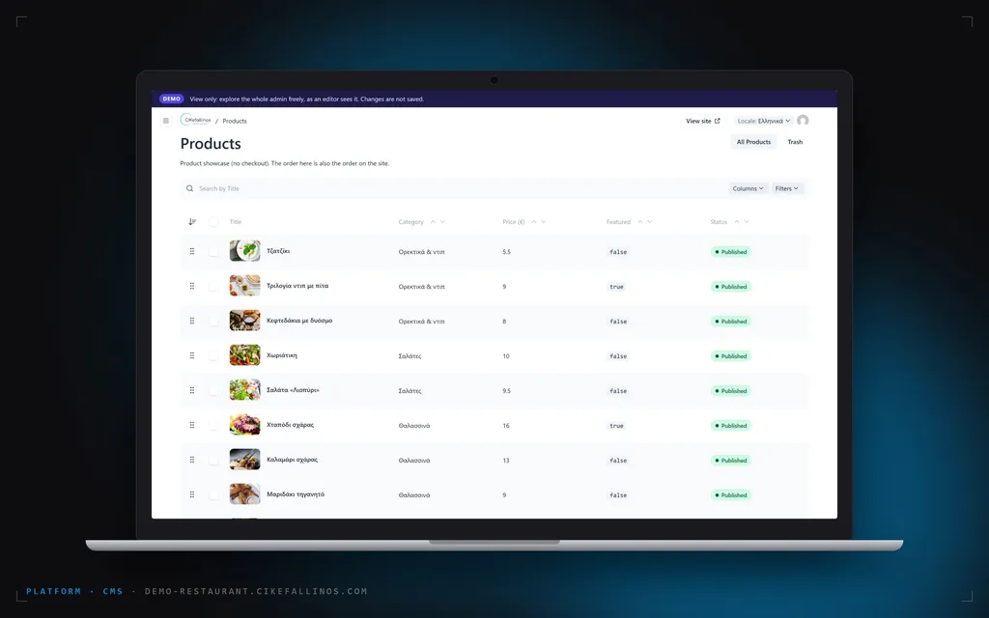Click the search magnifier icon

coord(190,188)
